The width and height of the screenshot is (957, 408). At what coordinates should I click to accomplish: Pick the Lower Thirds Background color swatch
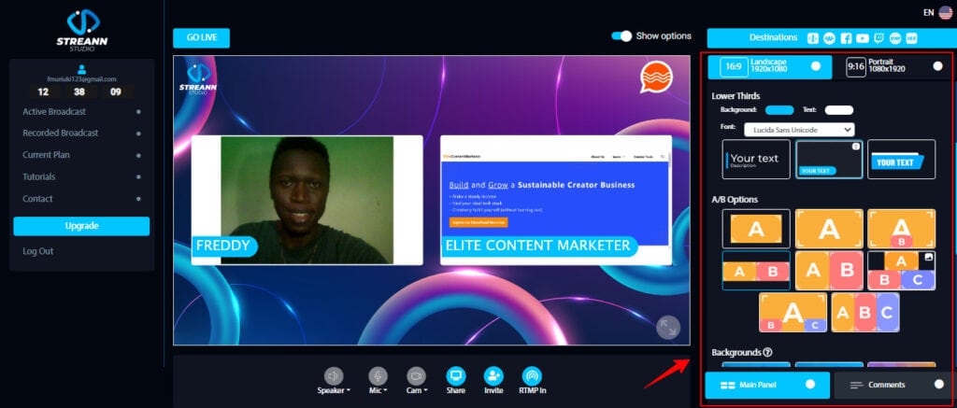778,110
